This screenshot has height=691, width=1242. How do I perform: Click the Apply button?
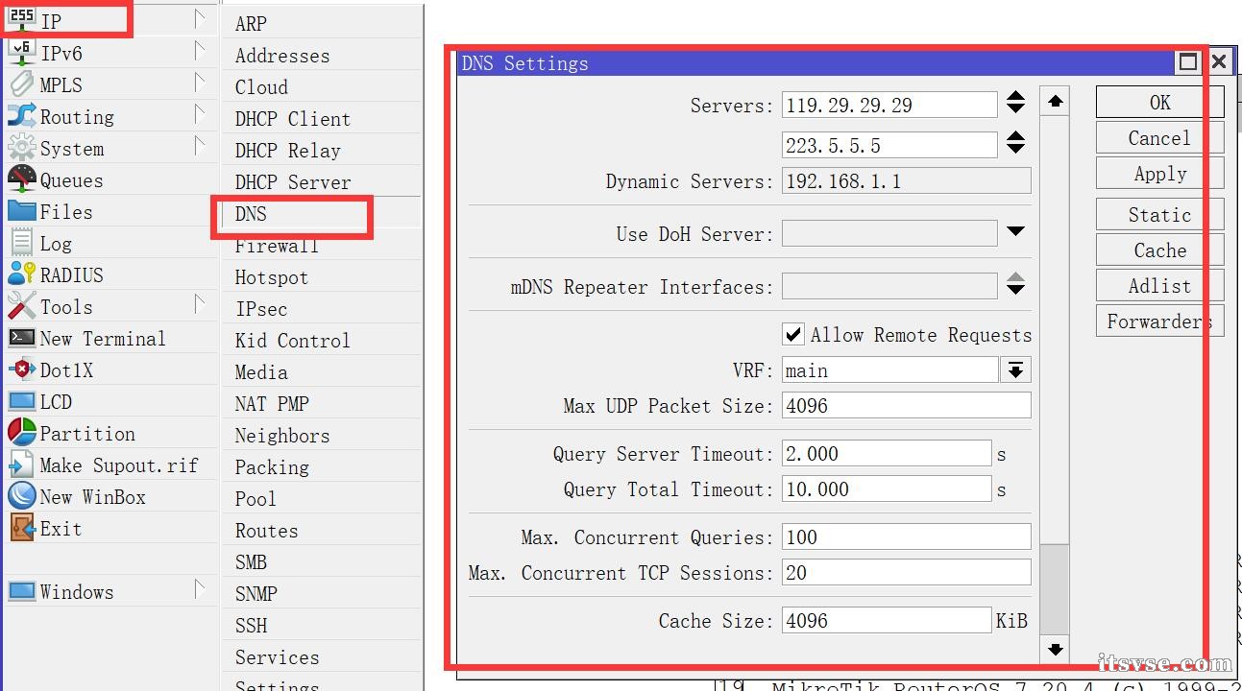click(x=1159, y=173)
